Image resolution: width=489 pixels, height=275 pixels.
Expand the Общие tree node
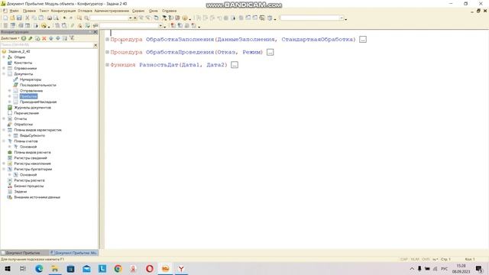[4, 57]
